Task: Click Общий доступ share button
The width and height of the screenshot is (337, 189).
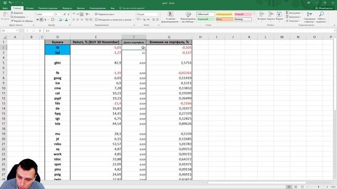Action: coord(324,8)
